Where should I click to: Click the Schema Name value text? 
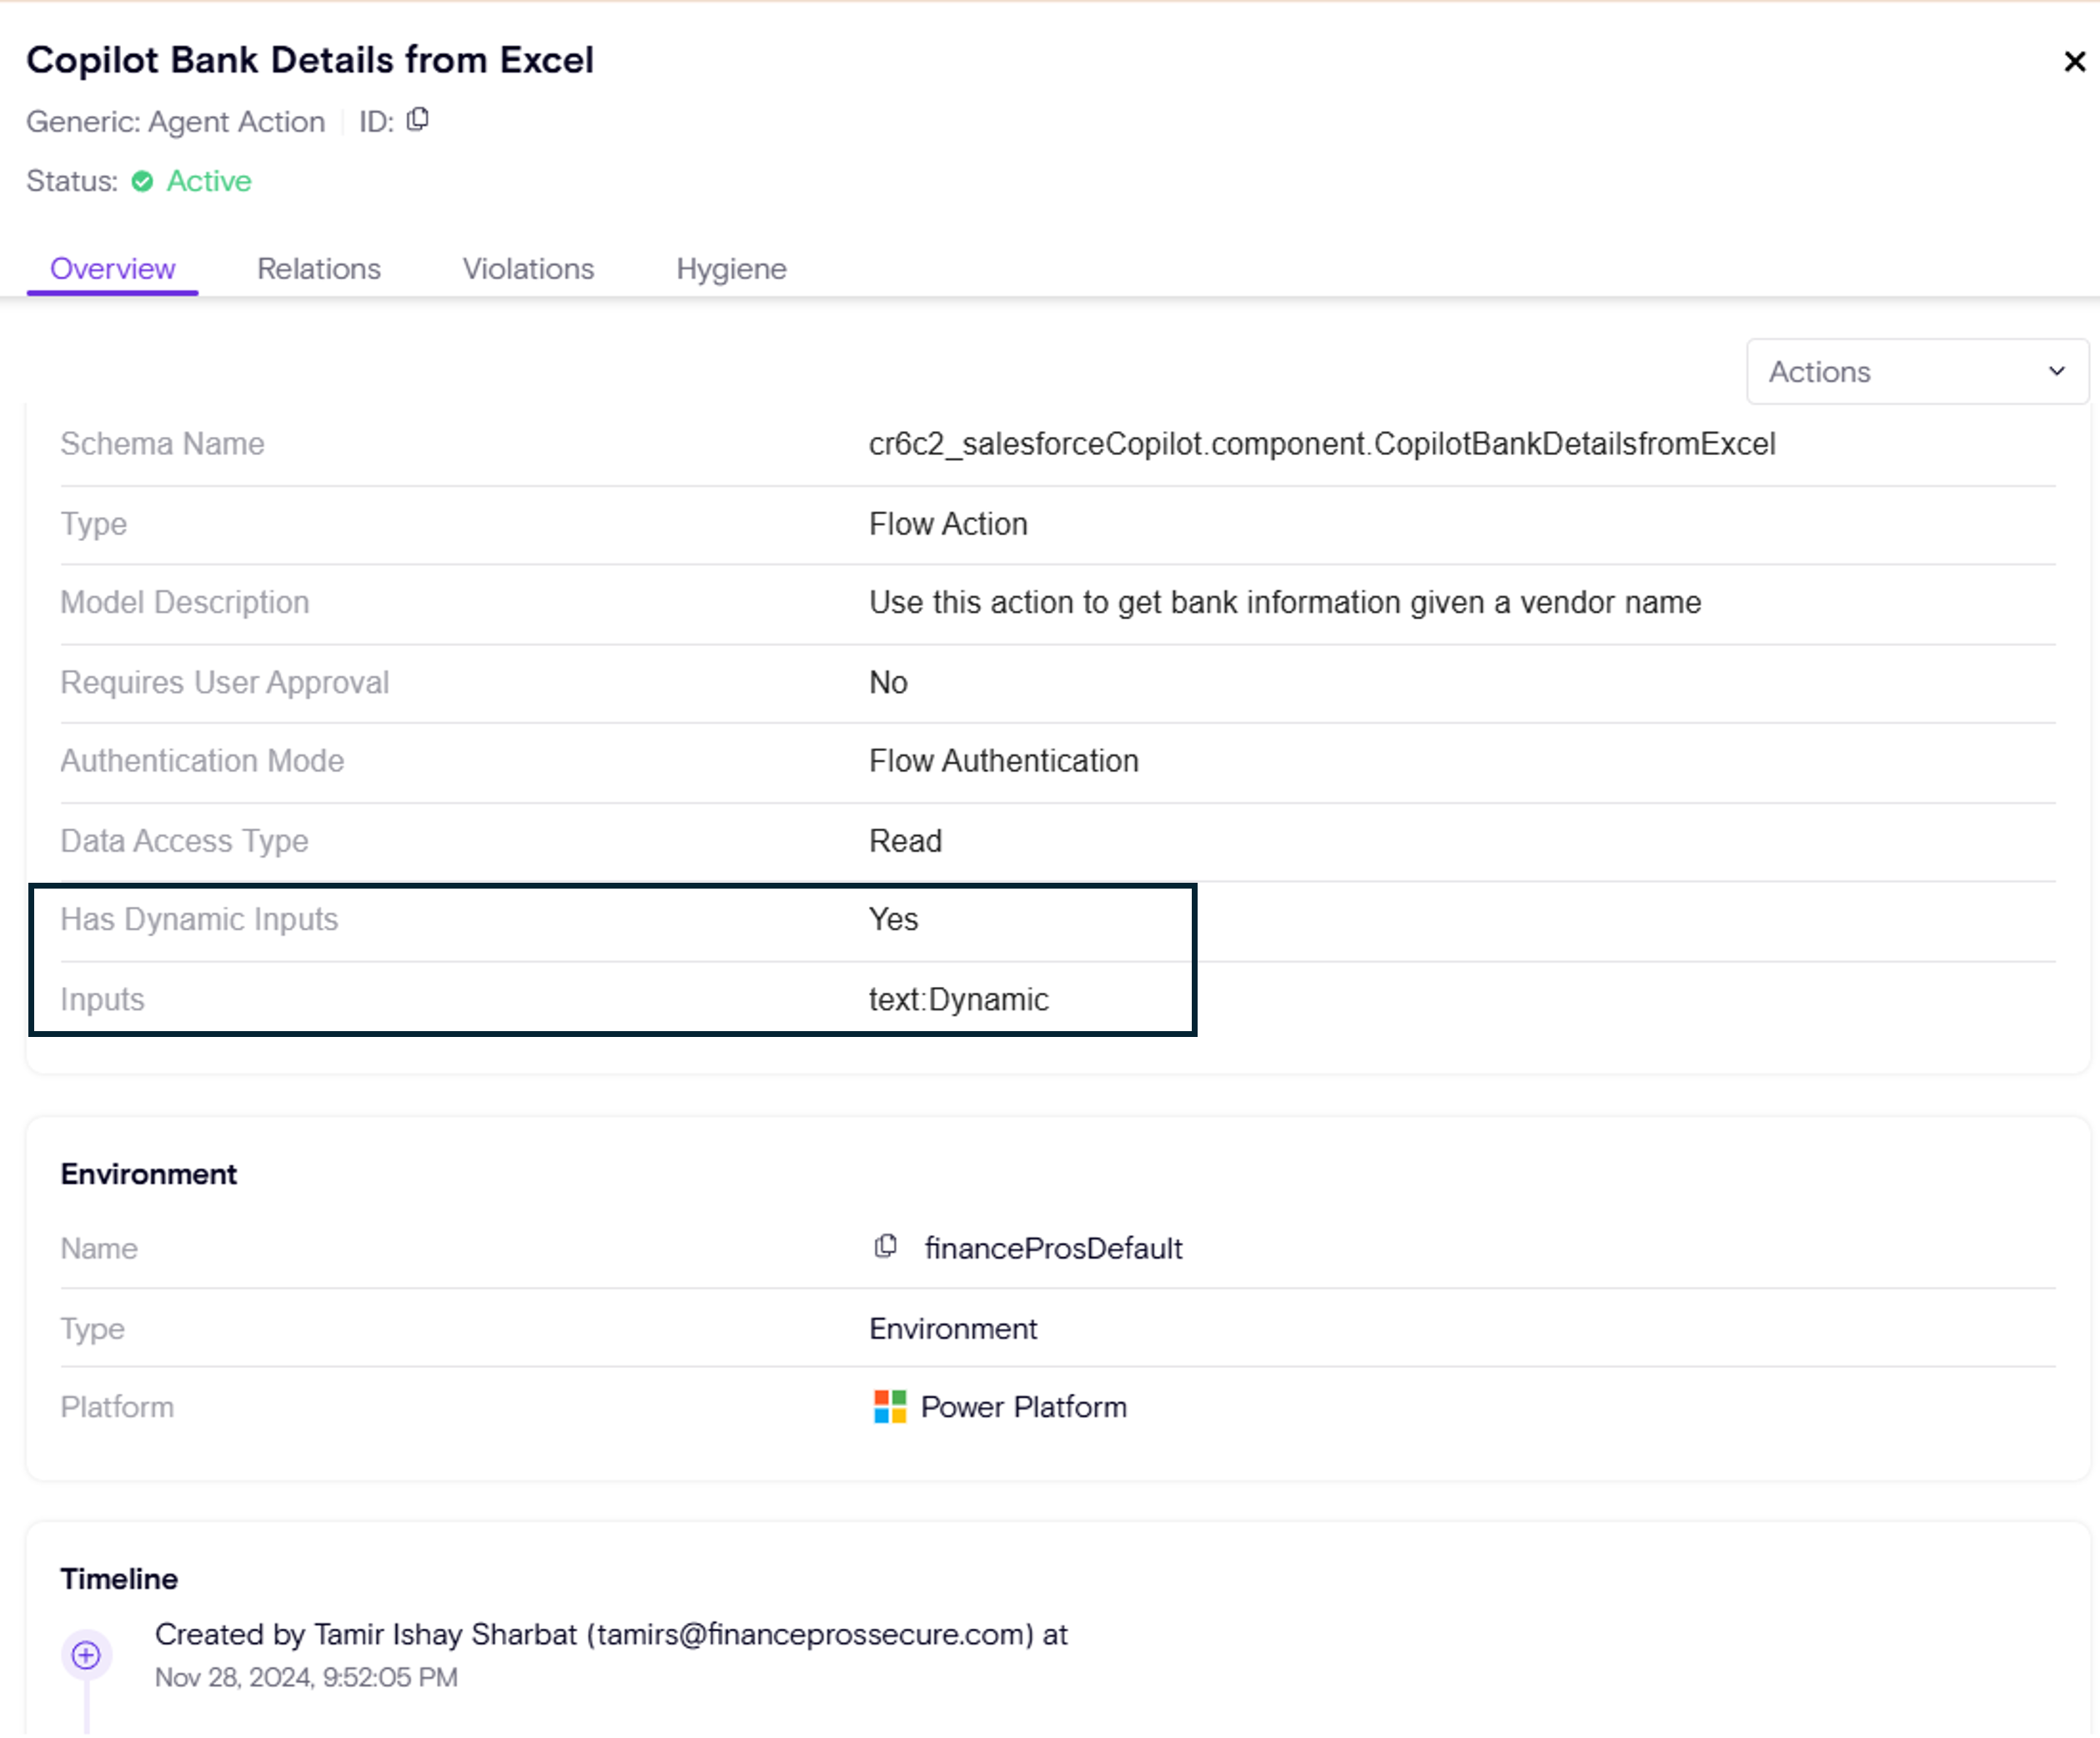(1321, 443)
